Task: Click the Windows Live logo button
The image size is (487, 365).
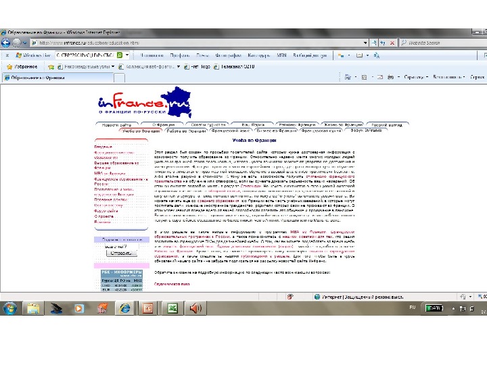Action: click(x=33, y=55)
